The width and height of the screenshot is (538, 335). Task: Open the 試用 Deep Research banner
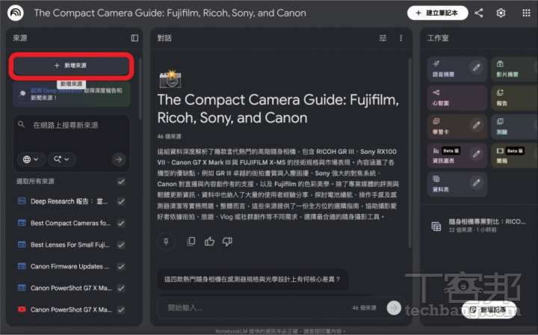click(x=72, y=93)
